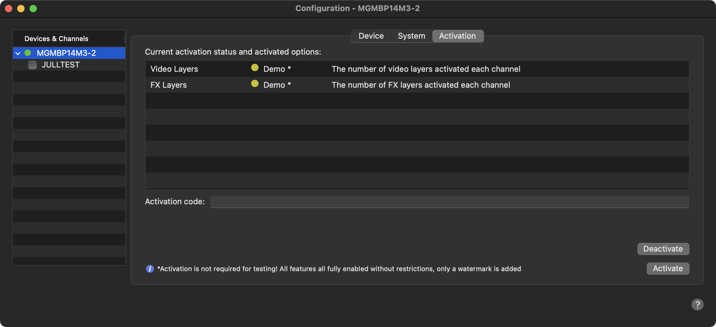The image size is (716, 327).
Task: Close the Configuration window with red button
Action: [9, 9]
